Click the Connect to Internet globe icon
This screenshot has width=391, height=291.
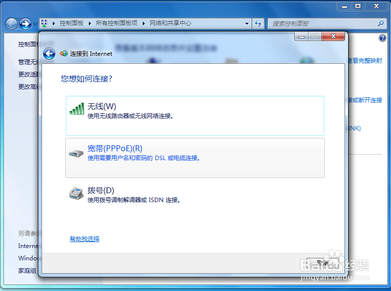pyautogui.click(x=64, y=53)
